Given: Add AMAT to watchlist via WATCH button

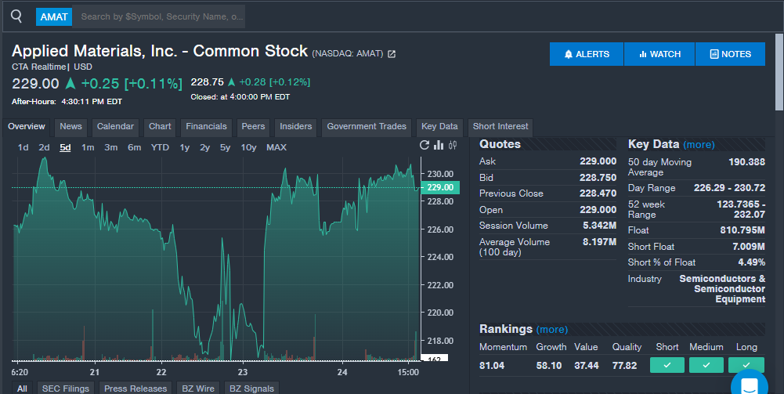Looking at the screenshot, I should 659,54.
